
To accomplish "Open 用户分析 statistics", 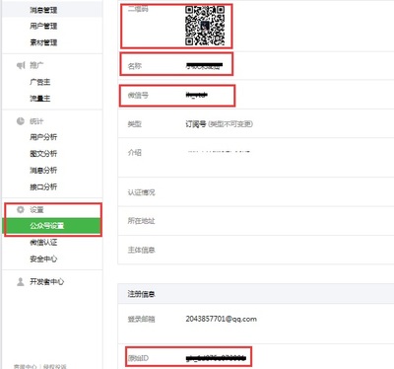I will pyautogui.click(x=43, y=137).
